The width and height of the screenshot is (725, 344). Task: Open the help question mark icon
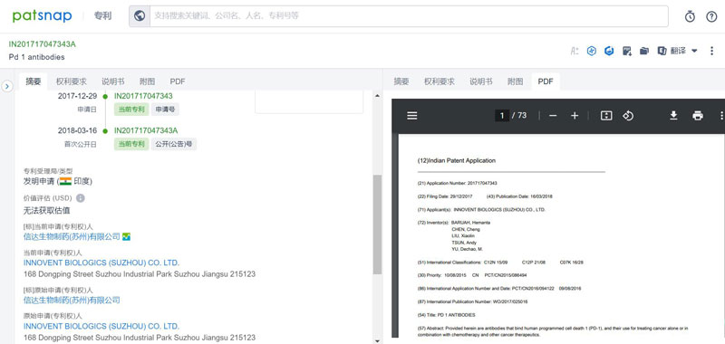tap(711, 16)
